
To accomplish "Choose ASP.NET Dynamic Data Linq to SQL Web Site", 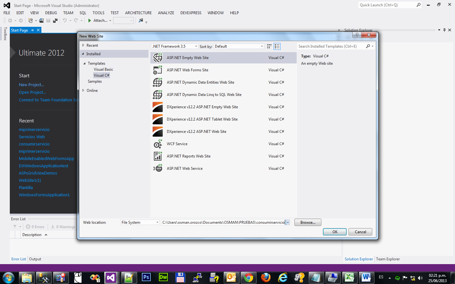I will (x=223, y=95).
